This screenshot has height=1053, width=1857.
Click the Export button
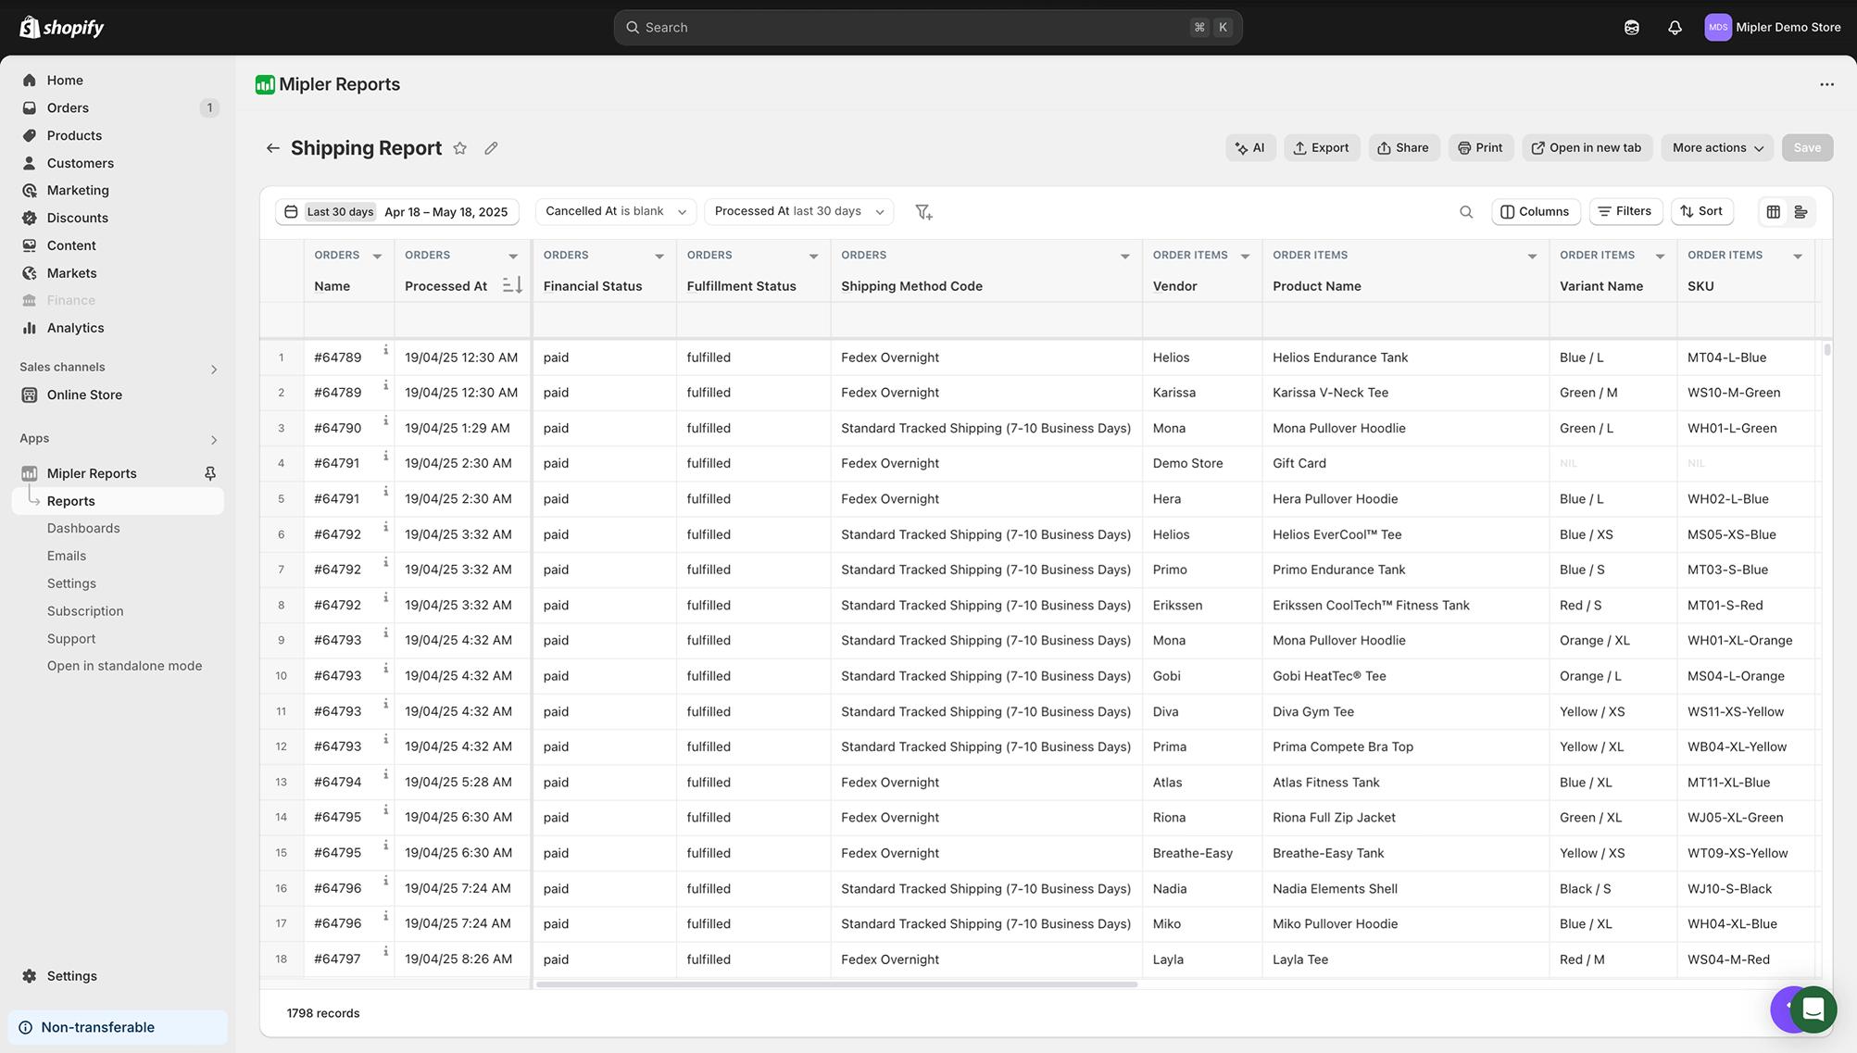click(1322, 148)
